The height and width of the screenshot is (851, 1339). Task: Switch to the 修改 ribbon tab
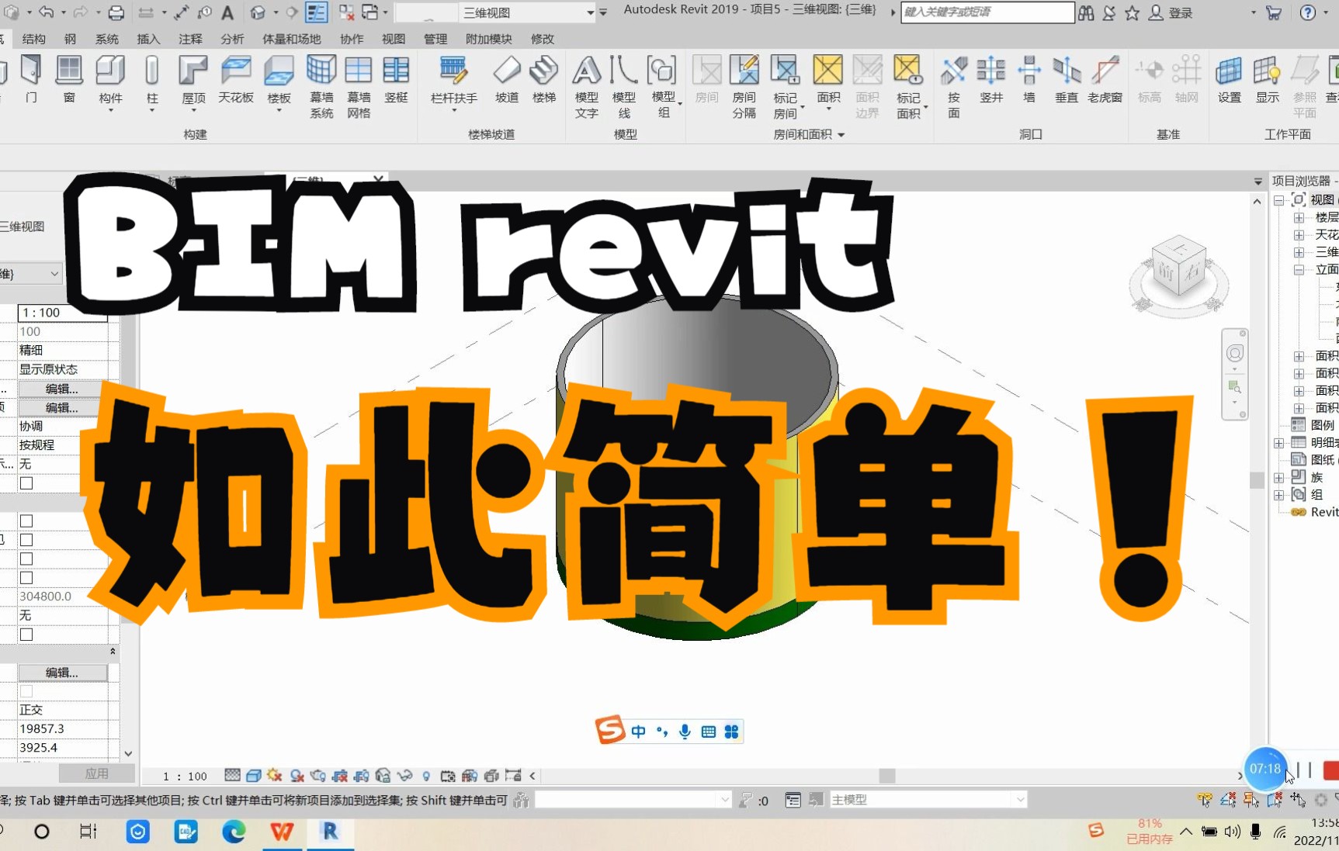(x=543, y=39)
